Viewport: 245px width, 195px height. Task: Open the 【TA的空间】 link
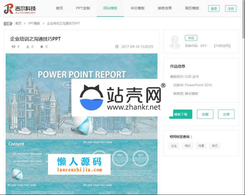pyautogui.click(x=222, y=46)
